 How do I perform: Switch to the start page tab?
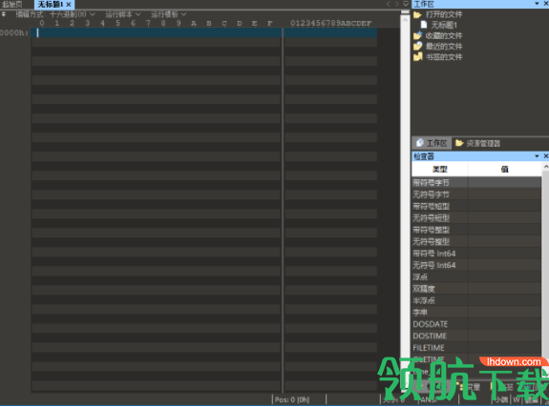pyautogui.click(x=12, y=4)
